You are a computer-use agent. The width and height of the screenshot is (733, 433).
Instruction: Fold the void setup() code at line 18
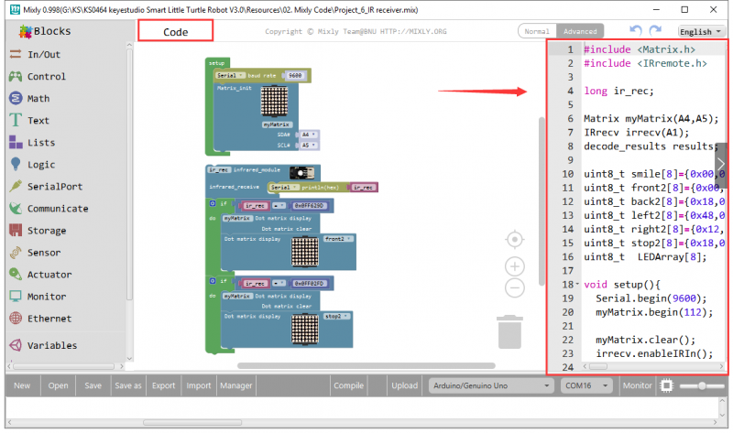[577, 284]
